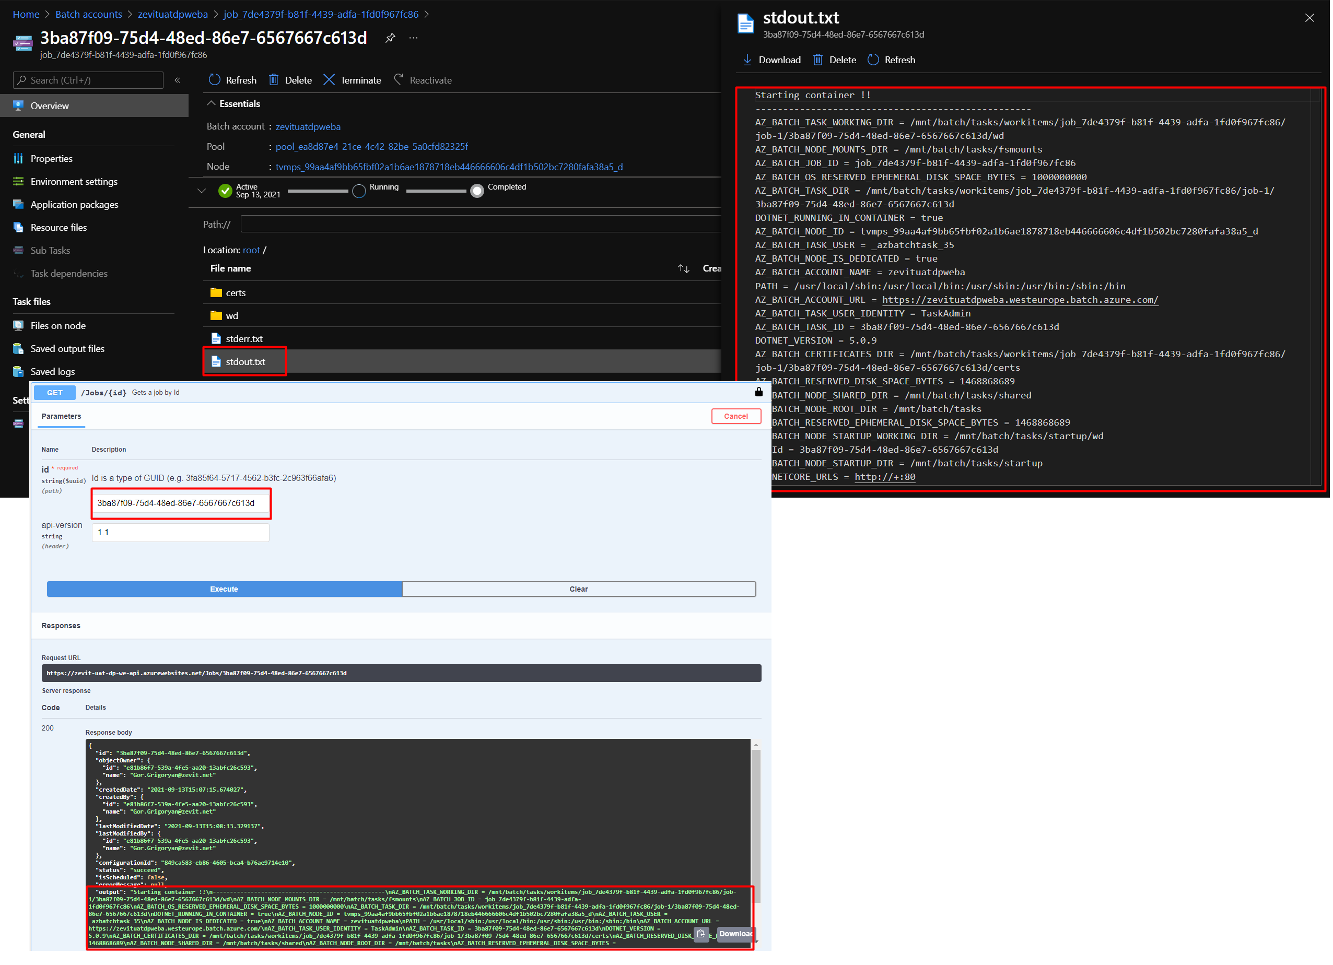Screen dimensions: 1333x965
Task: Click the Request URL text box
Action: pos(402,674)
